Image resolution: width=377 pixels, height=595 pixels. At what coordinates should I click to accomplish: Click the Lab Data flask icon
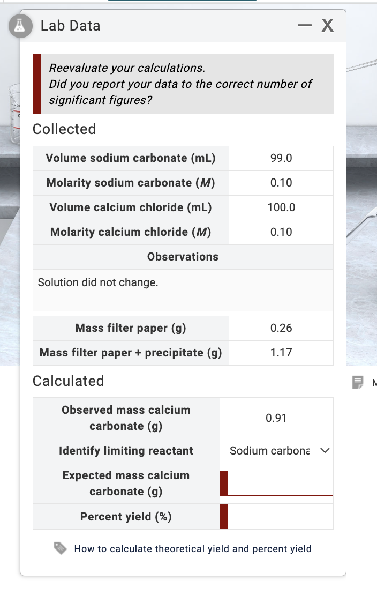(20, 25)
